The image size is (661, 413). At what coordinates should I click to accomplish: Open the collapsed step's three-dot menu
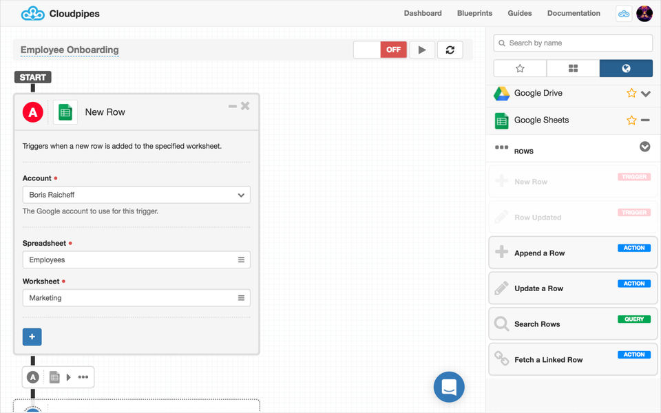(83, 377)
